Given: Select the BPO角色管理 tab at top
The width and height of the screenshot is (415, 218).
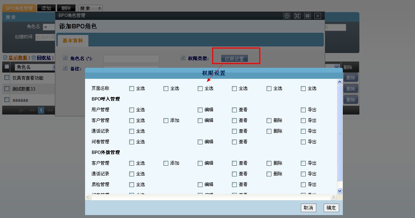Looking at the screenshot, I should tap(19, 8).
